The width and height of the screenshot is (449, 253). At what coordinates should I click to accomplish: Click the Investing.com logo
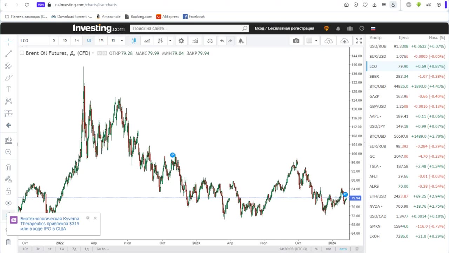[99, 28]
